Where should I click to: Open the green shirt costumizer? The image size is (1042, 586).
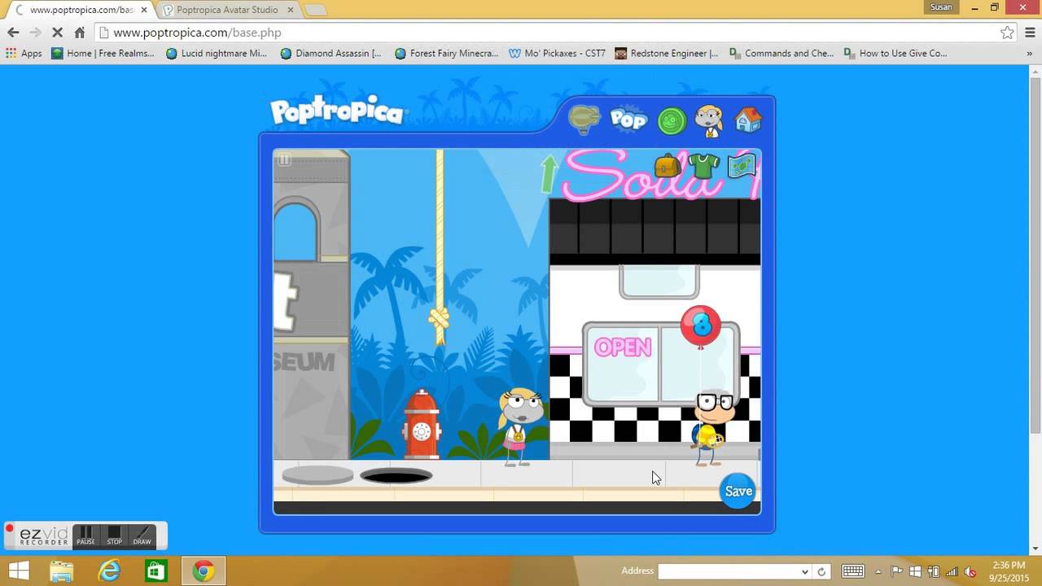703,166
